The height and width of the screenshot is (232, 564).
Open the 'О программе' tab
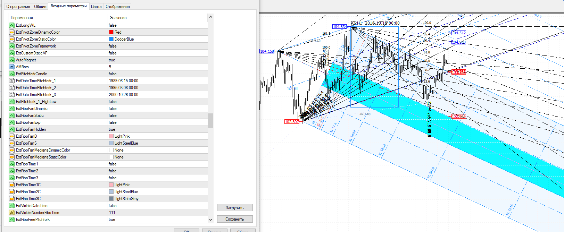(18, 7)
